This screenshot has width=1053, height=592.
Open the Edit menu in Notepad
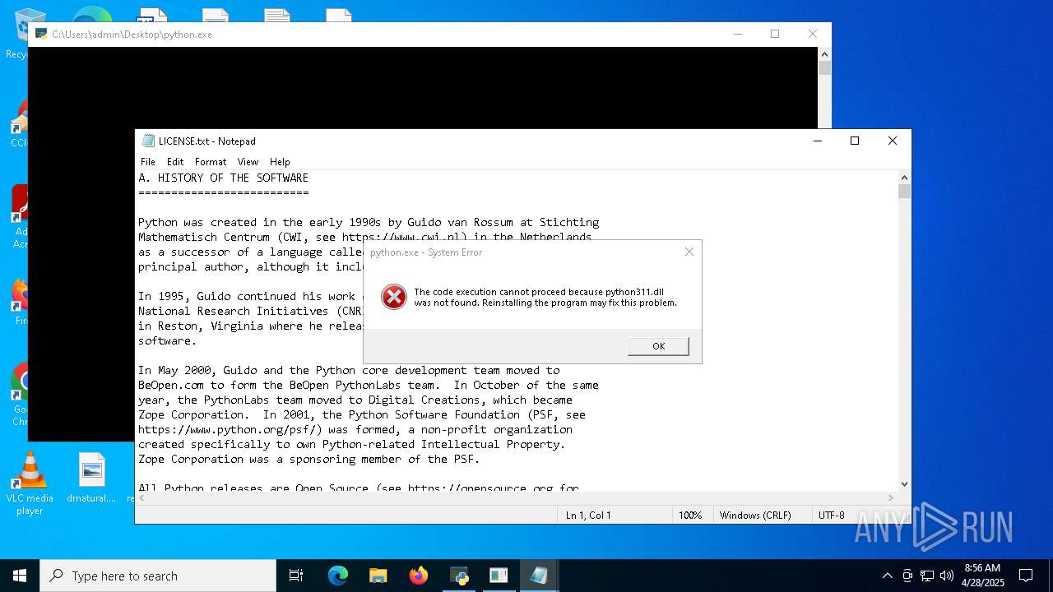(x=175, y=162)
